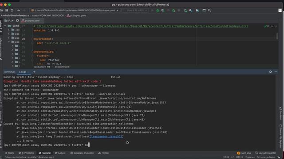Image resolution: width=284 pixels, height=159 pixels.
Task: Click the Sync/Reload from disk icon
Action: [12, 11]
